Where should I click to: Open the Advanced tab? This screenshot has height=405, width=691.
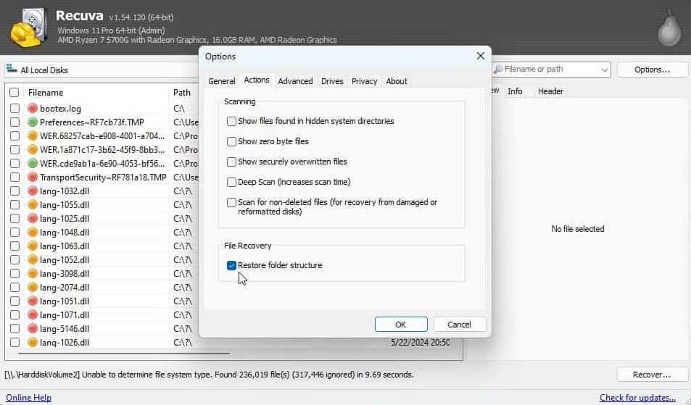pyautogui.click(x=295, y=81)
